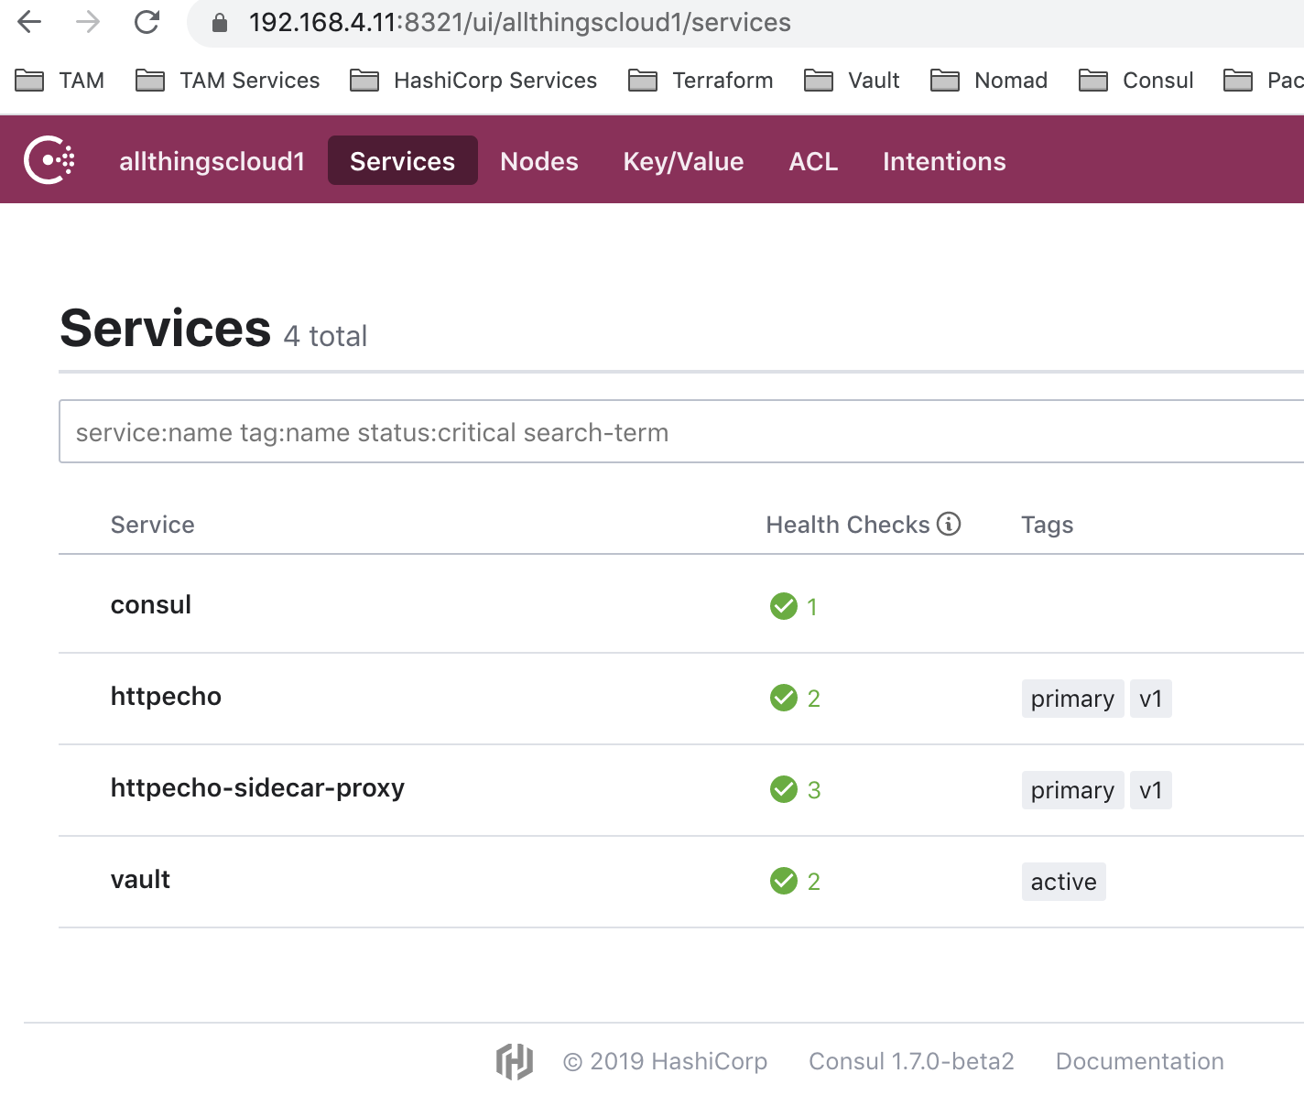1304x1095 pixels.
Task: Open the vault service
Action: (140, 880)
